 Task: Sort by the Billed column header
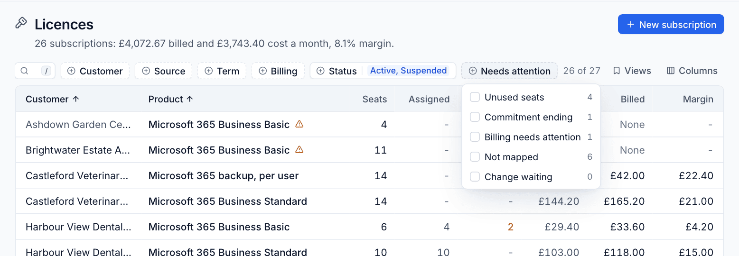point(633,99)
